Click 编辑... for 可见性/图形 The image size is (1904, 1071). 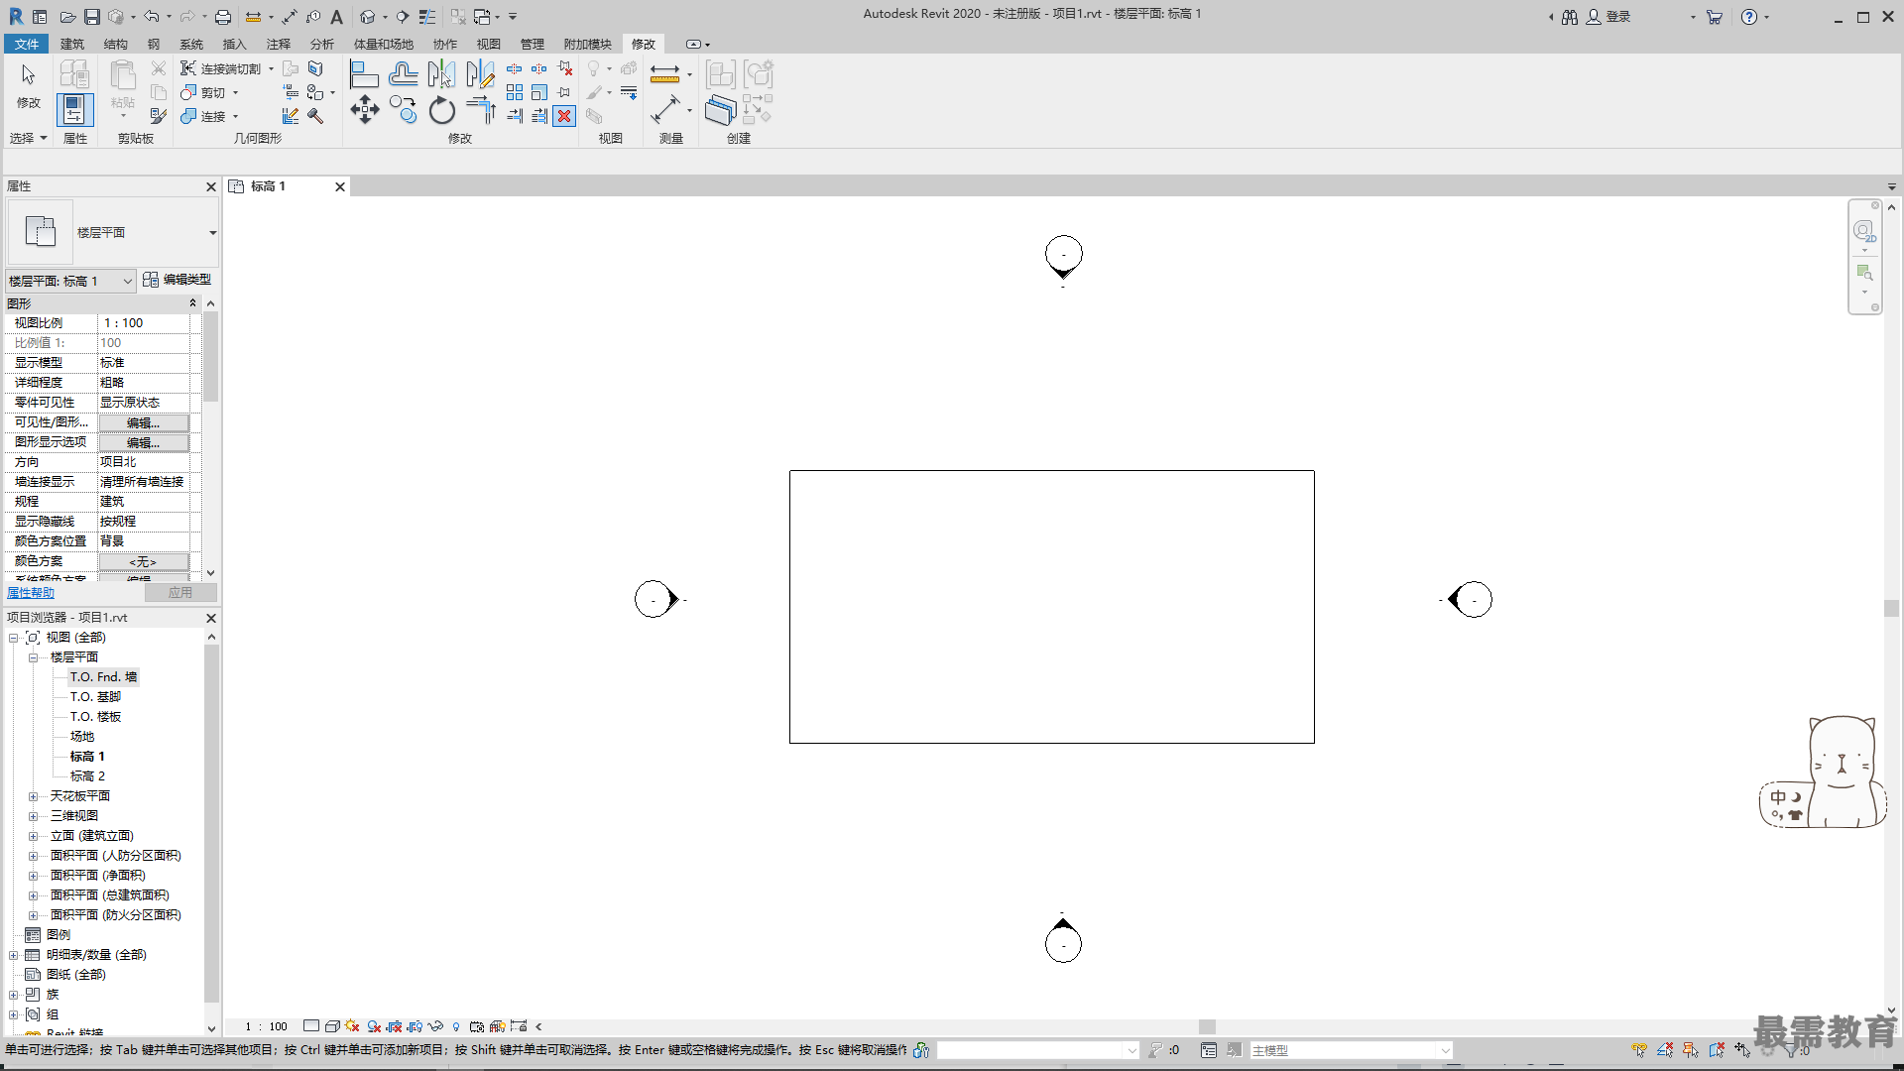click(x=144, y=422)
